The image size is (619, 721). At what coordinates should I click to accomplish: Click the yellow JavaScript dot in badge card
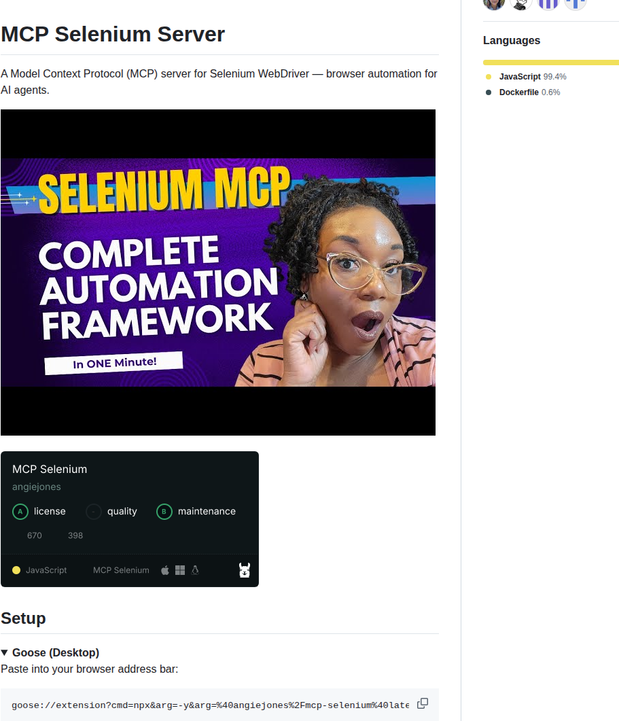(16, 570)
